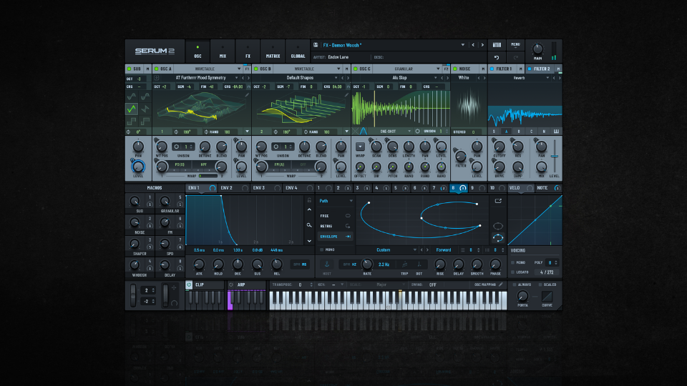The height and width of the screenshot is (386, 687).
Task: Select the ellipse path shape icon
Action: click(x=498, y=226)
